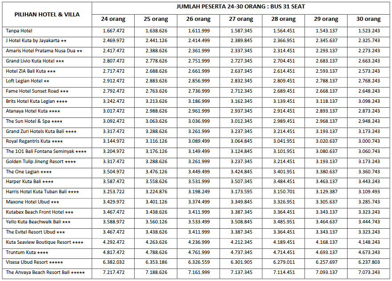Click the price cell showing 7.217.472
The width and height of the screenshot is (392, 281).
(113, 273)
